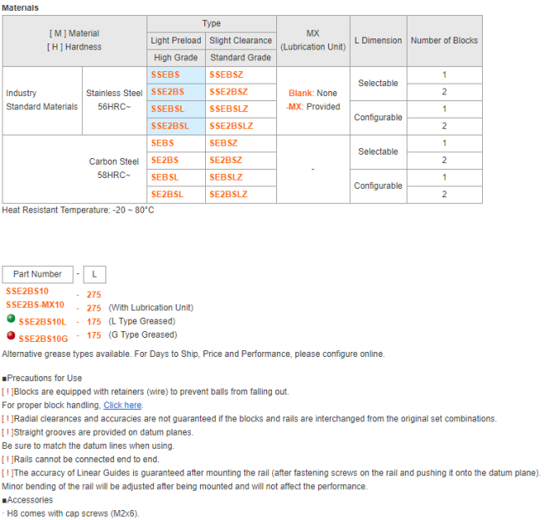Select the SSEBS part number
This screenshot has width=544, height=520.
click(165, 74)
